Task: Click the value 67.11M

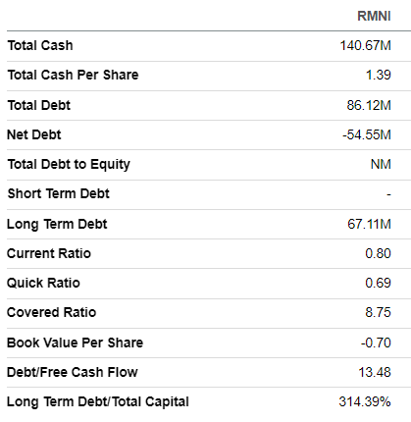Action: [369, 224]
